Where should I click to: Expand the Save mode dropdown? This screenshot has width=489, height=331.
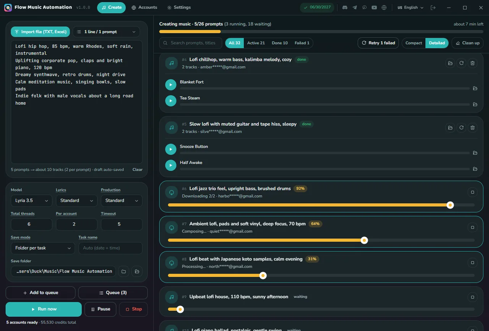[x=43, y=248]
